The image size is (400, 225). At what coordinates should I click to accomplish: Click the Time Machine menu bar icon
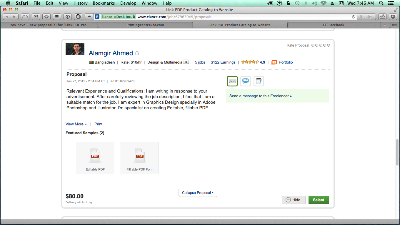coord(297,3)
